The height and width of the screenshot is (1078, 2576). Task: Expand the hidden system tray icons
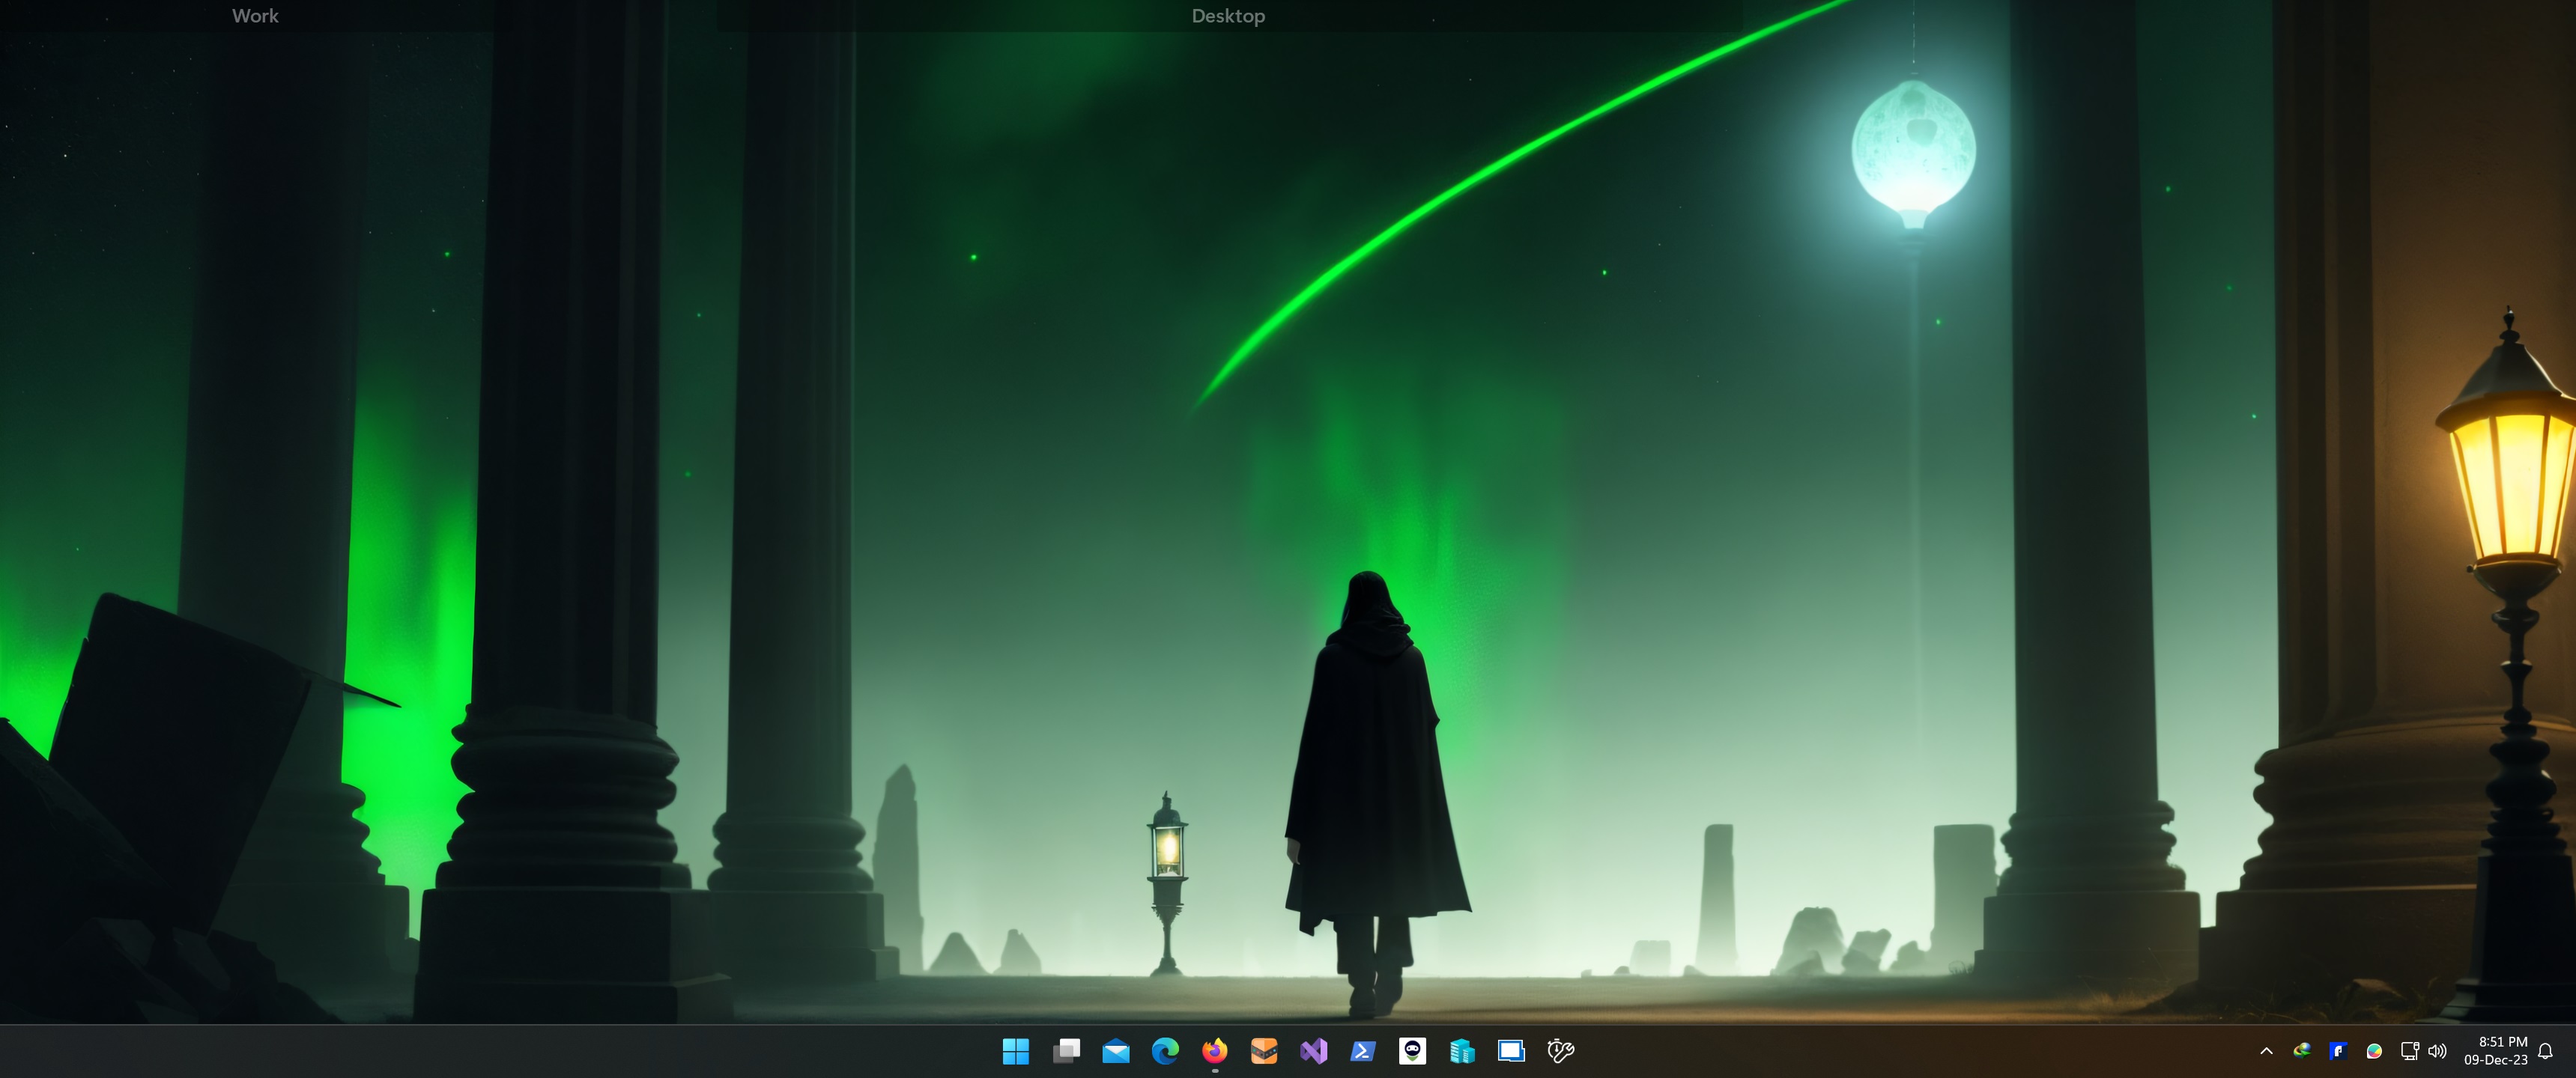tap(2266, 1051)
